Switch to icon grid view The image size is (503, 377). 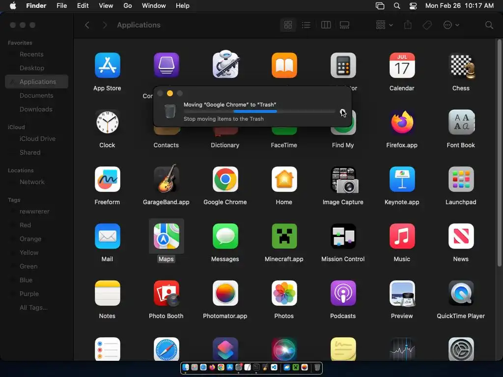click(x=288, y=25)
